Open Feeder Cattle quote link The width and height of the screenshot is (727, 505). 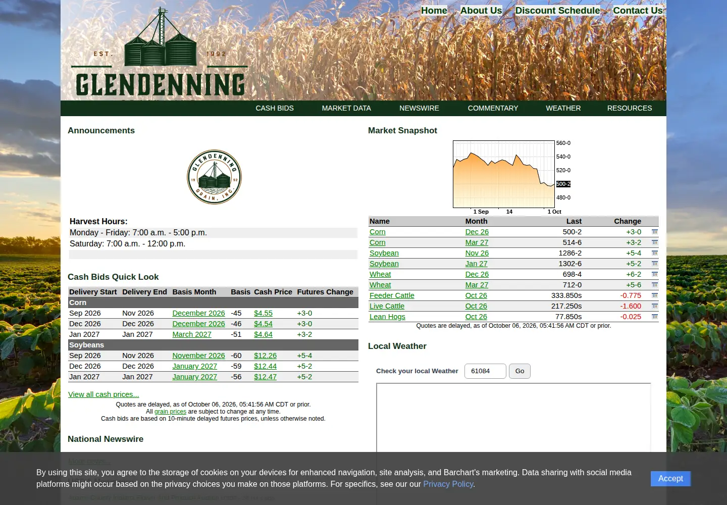point(392,295)
